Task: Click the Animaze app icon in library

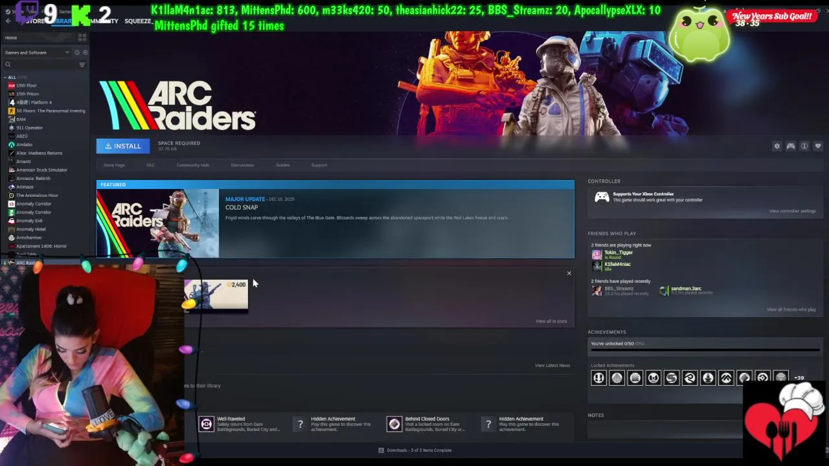Action: pos(11,186)
